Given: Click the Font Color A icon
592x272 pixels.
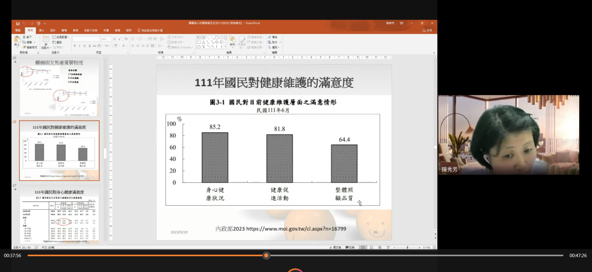Looking at the screenshot, I should [123, 46].
